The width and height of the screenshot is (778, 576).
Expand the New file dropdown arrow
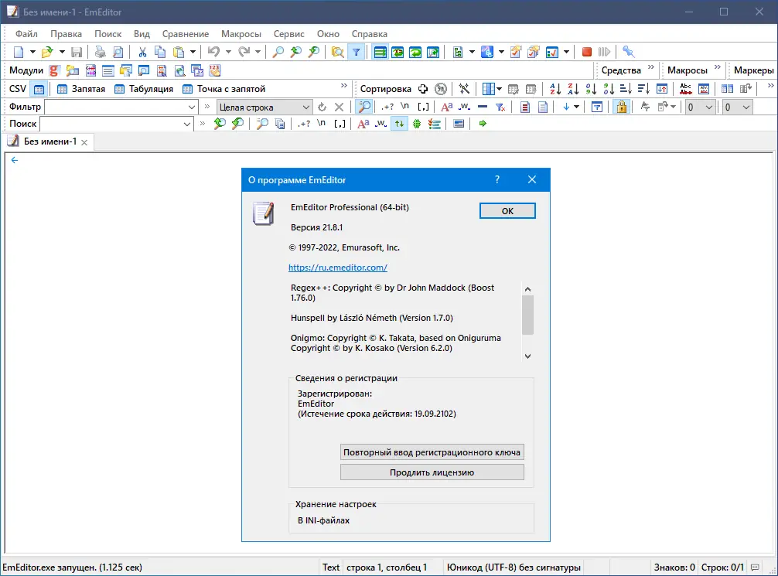32,52
